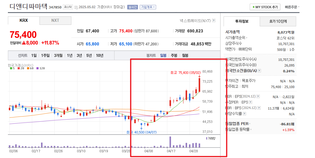315x158 pixels.
Task: Select the 1일 line chart period
Action: click(34, 55)
